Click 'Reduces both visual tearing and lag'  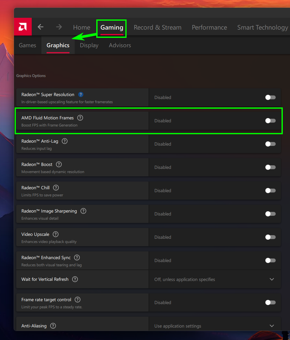[51, 265]
